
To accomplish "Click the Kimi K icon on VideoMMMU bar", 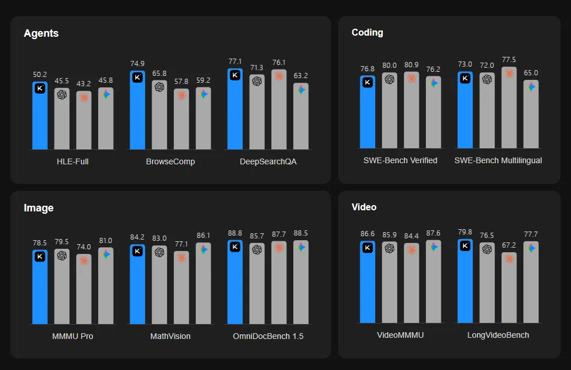I will click(x=368, y=248).
